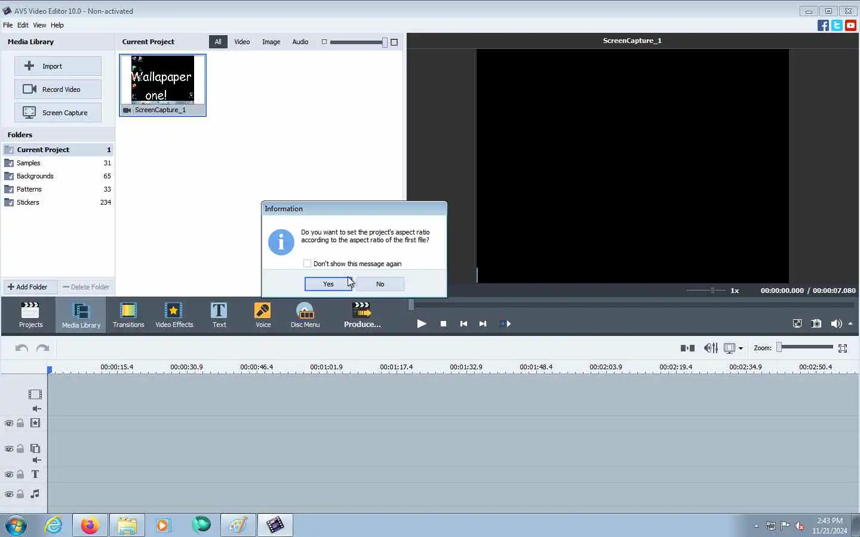Check "Don't show this message again"
This screenshot has width=860, height=537.
(x=307, y=264)
